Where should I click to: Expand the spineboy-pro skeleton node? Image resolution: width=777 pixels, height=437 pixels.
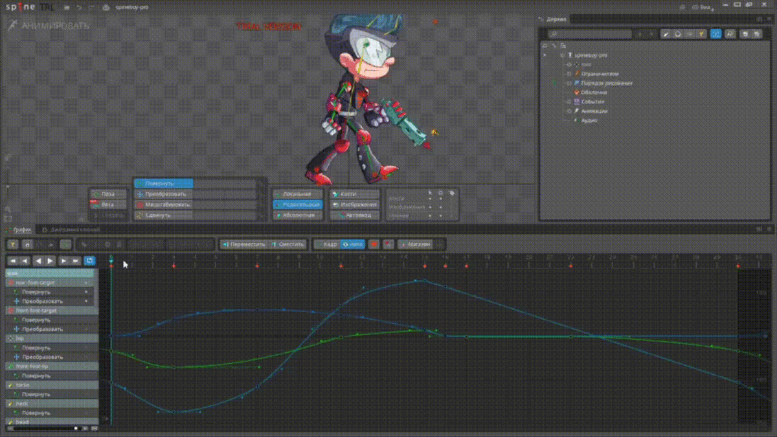point(561,56)
